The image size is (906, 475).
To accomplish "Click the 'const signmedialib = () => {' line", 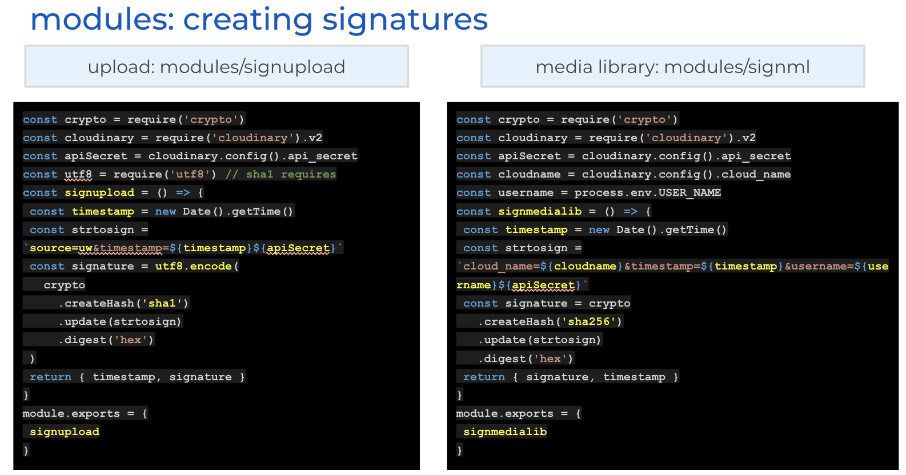I will tap(554, 211).
